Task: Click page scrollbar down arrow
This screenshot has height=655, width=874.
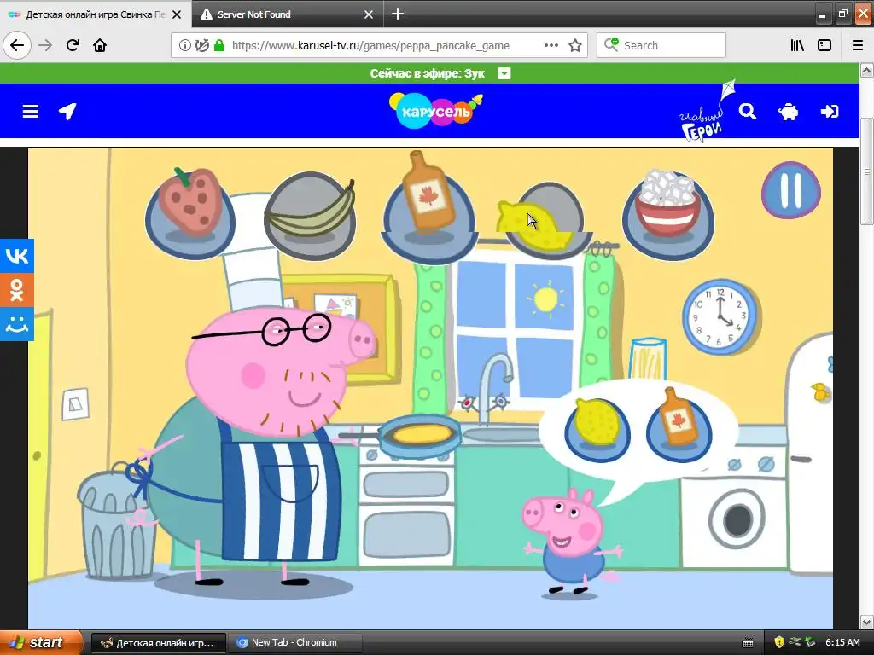Action: tap(867, 622)
